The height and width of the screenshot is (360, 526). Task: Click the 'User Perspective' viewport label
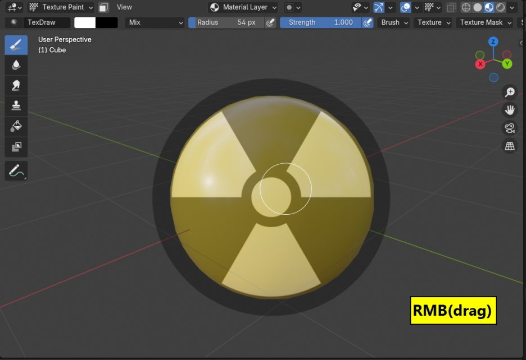pos(65,39)
